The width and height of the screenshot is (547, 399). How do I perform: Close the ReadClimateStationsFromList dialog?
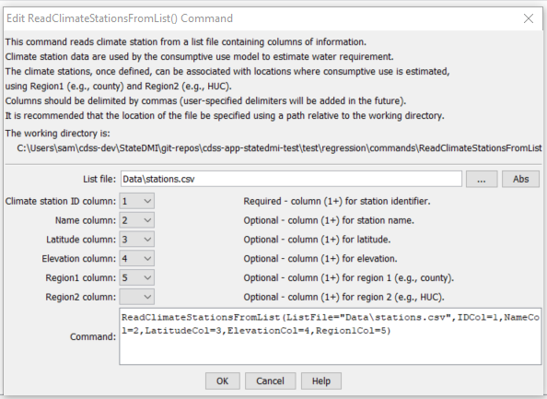tap(529, 18)
